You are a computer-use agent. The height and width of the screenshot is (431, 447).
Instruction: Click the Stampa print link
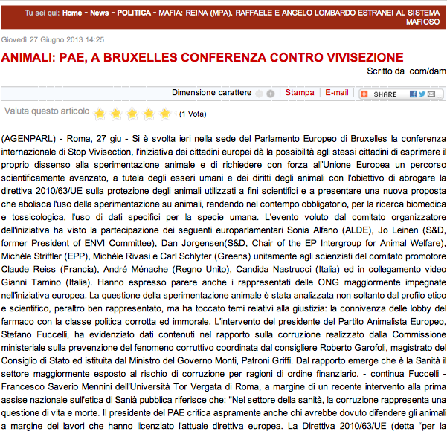(x=300, y=93)
